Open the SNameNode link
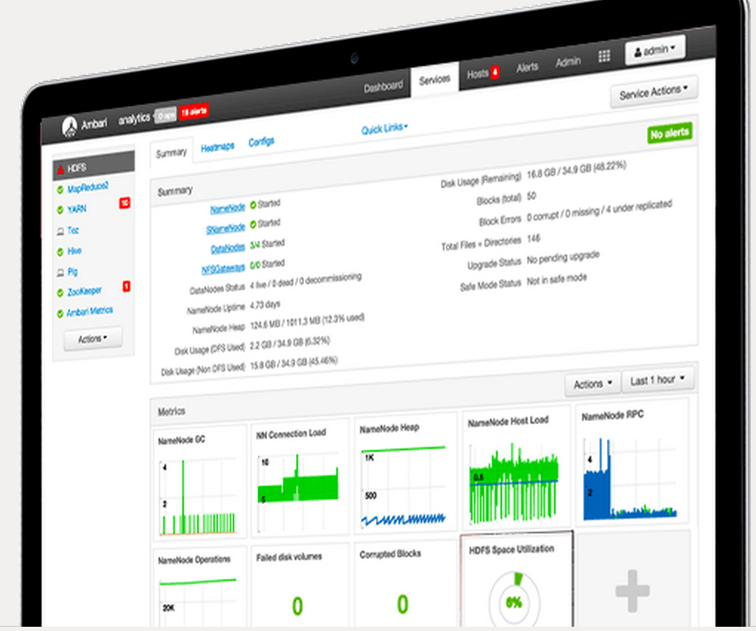The image size is (756, 631). point(226,228)
